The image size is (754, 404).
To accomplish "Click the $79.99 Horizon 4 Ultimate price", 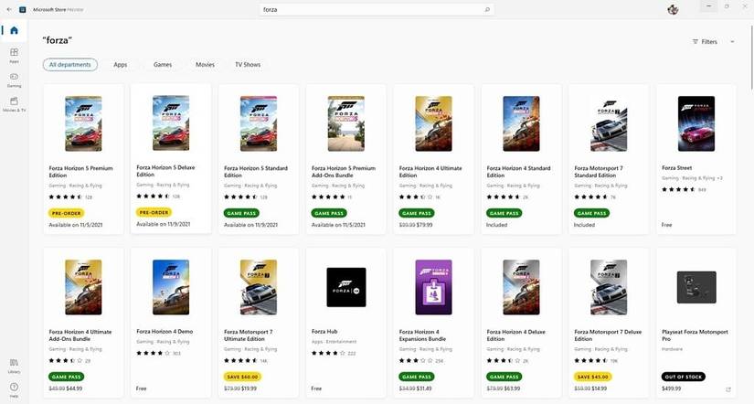I will [x=425, y=225].
